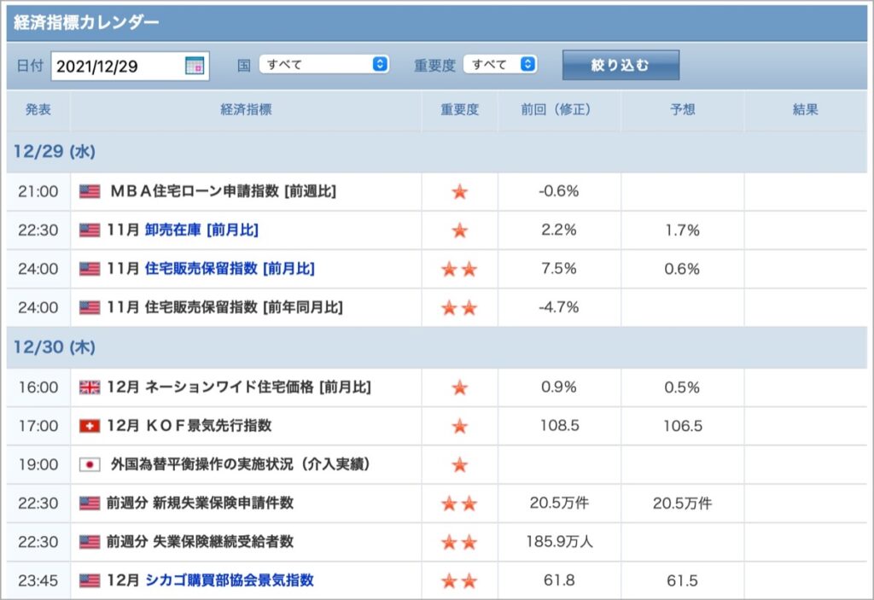Click the US flag beside ＭＢＡ住宅ローン申請指数
Screen dimensions: 874x600
point(89,192)
